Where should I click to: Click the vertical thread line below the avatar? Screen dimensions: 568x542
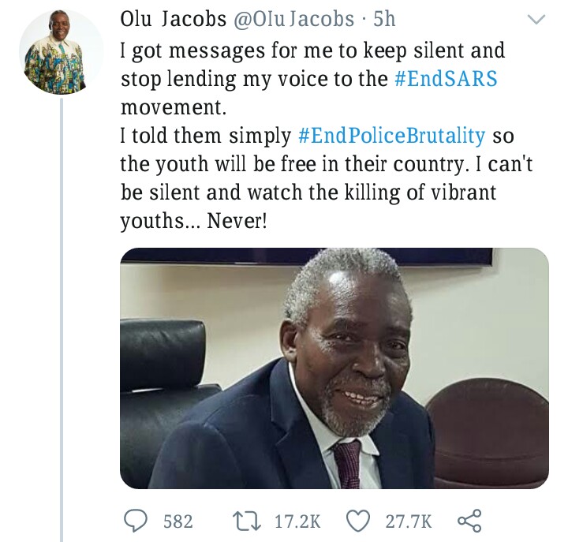(61, 316)
